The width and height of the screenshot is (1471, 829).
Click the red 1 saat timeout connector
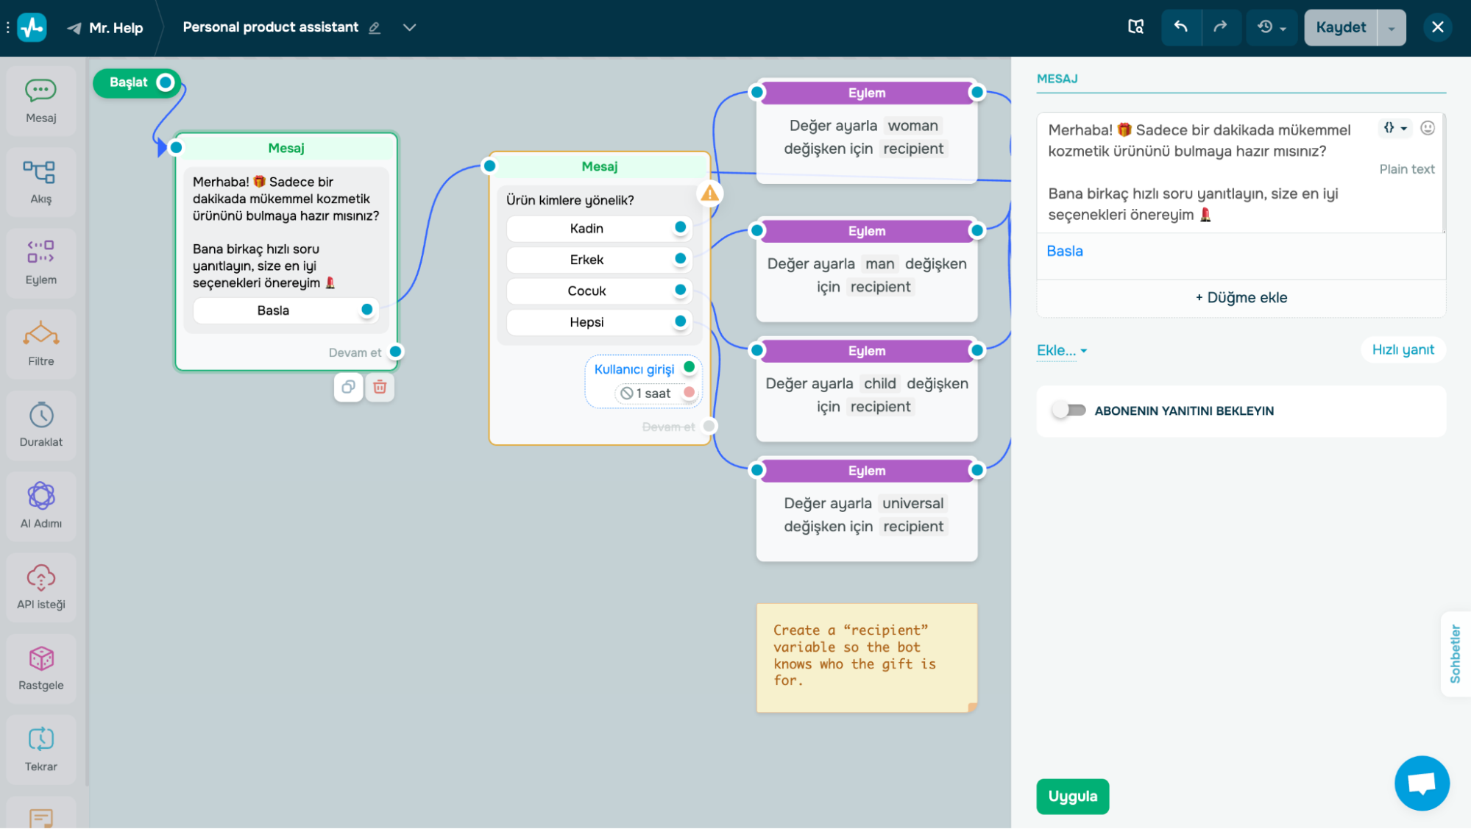pyautogui.click(x=689, y=393)
